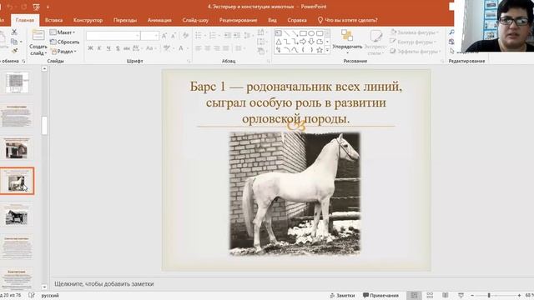Screen dimensions: 534x300
Task: Click the notes pane placeholder text
Action: tap(103, 283)
